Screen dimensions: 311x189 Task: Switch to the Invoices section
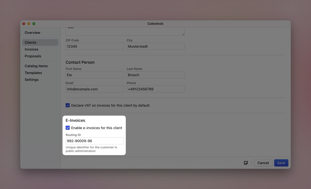tap(31, 49)
